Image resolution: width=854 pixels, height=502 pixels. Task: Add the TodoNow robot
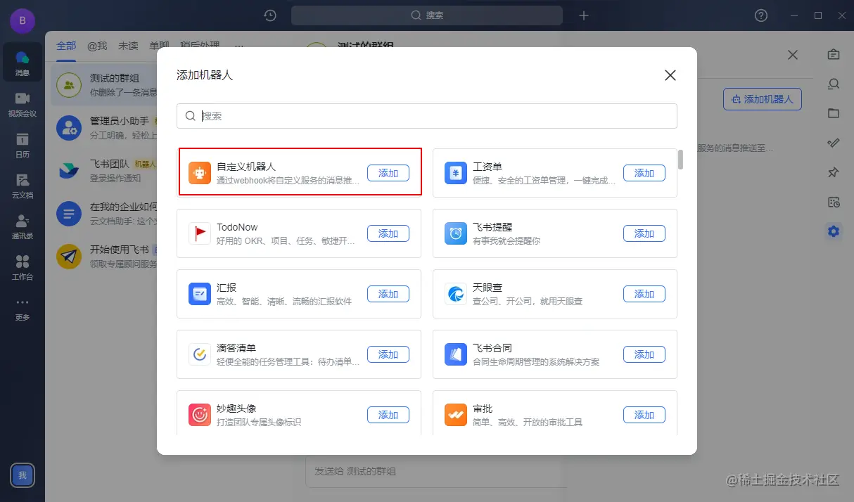(x=388, y=233)
